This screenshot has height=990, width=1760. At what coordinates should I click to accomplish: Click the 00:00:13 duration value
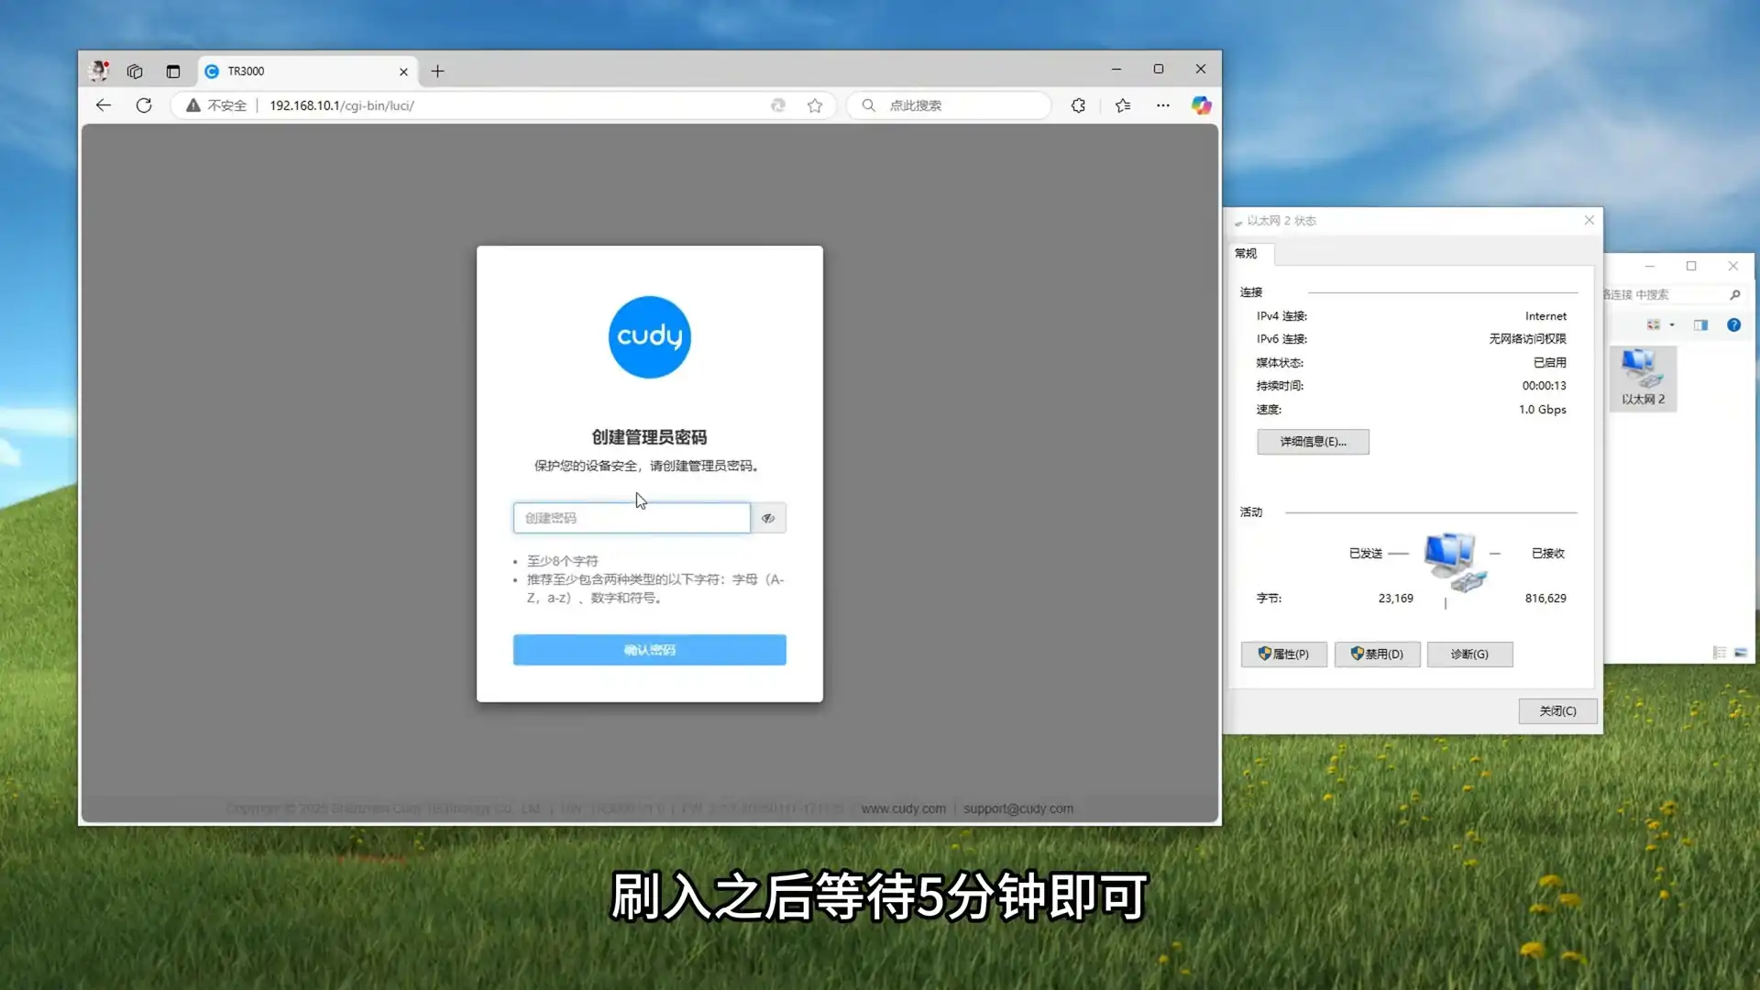tap(1544, 386)
